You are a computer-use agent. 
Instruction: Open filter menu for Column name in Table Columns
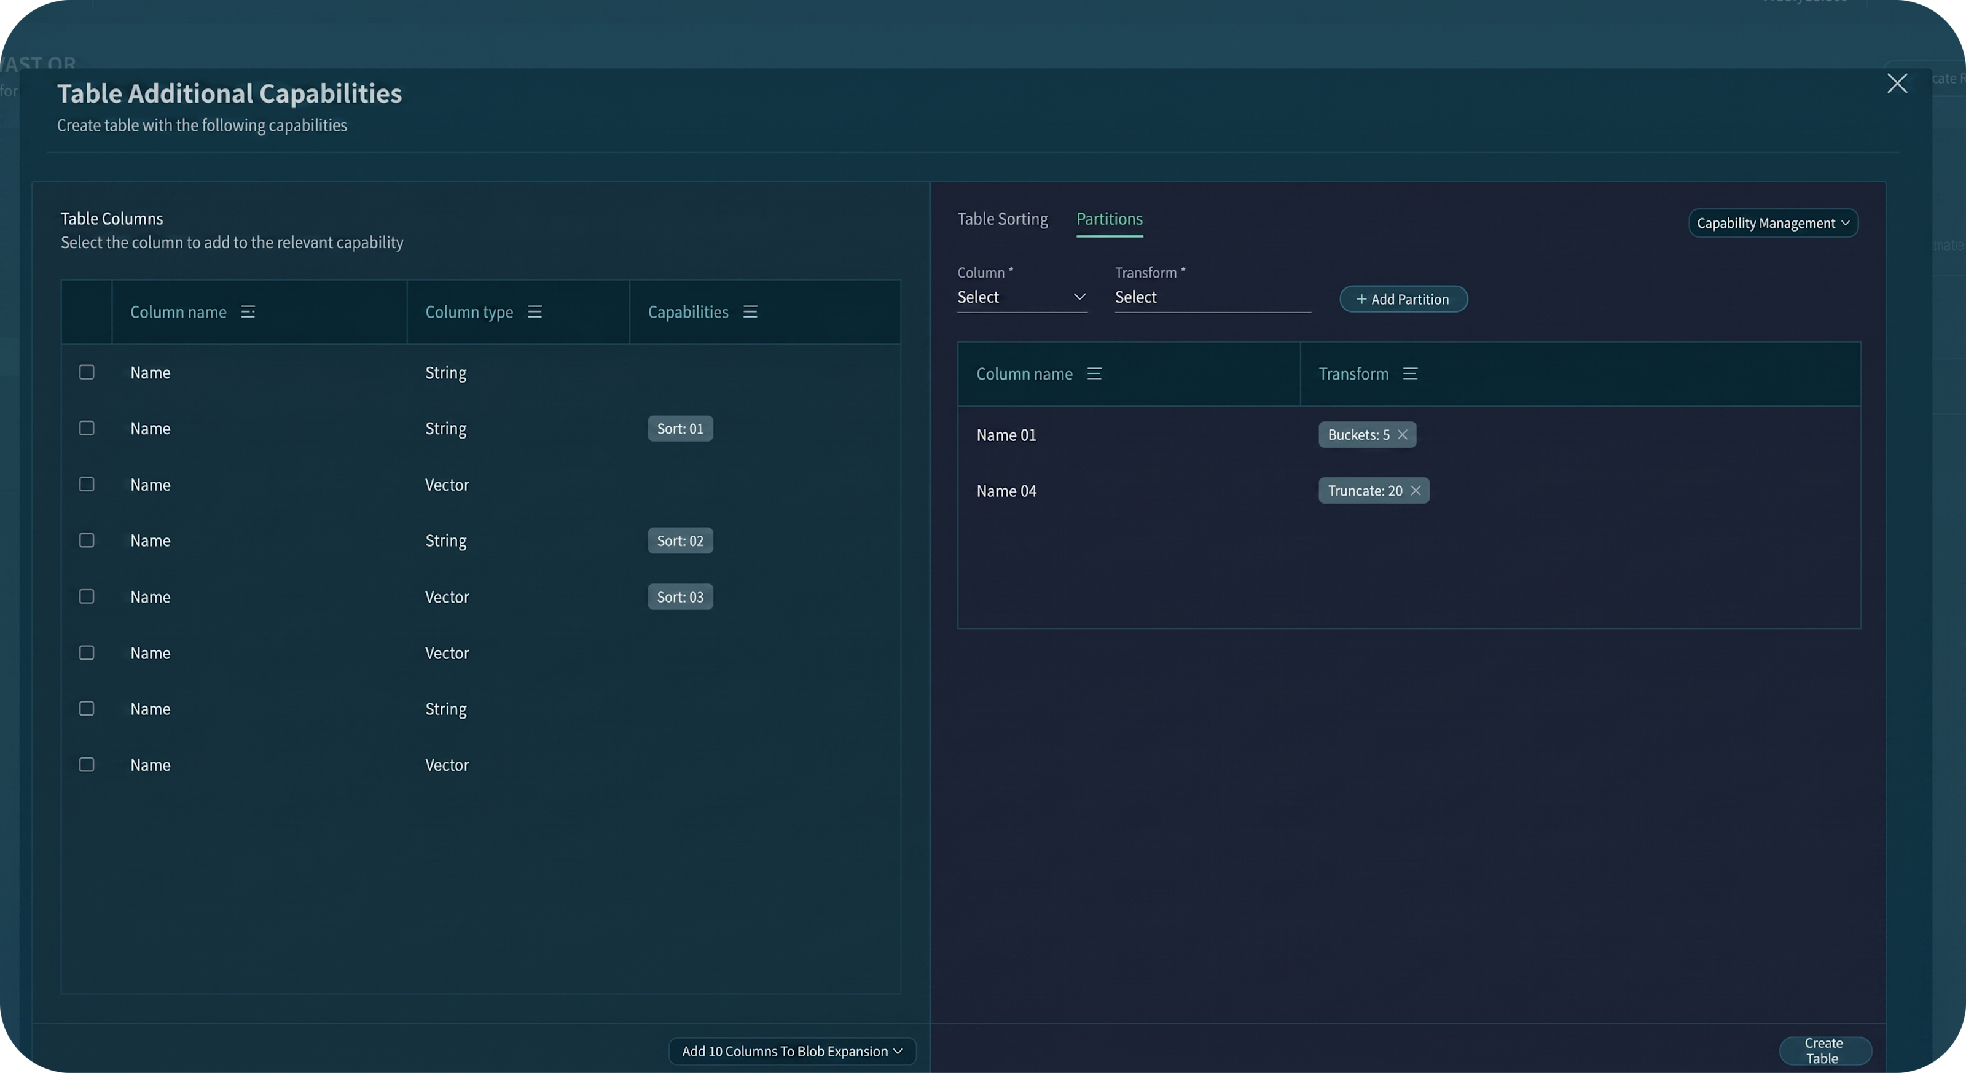click(x=248, y=312)
